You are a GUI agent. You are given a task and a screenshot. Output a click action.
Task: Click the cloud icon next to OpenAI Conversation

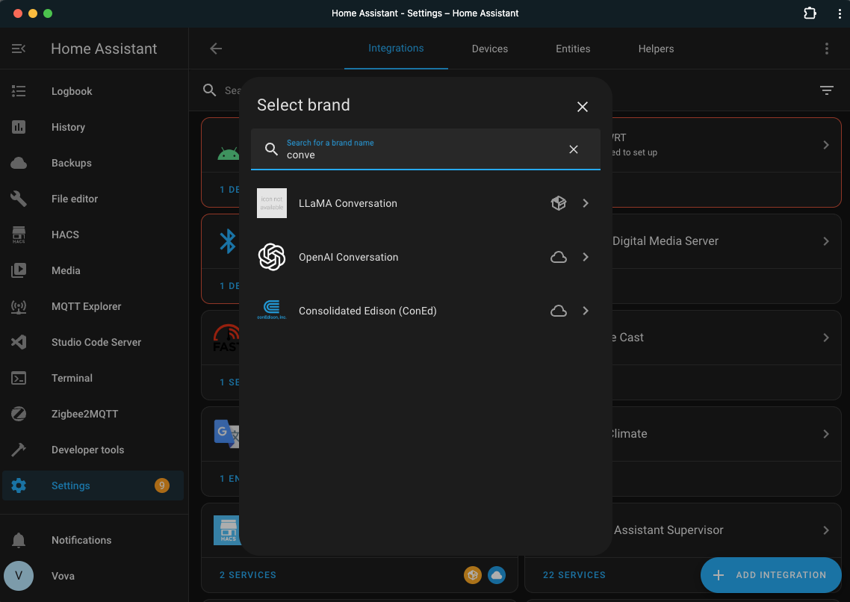tap(558, 257)
